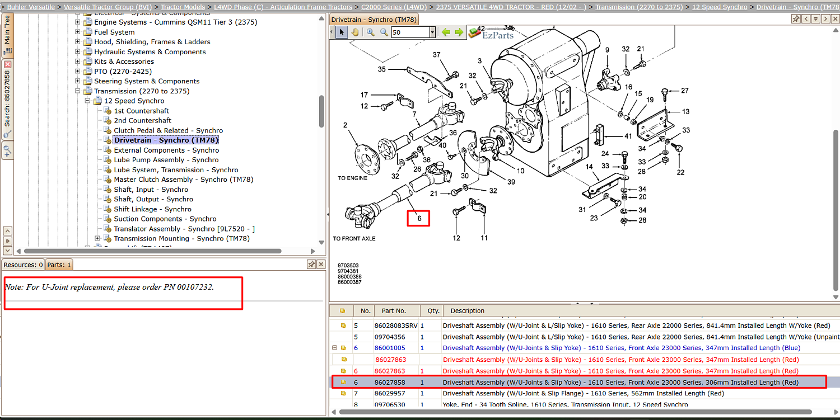
Task: Select the pointer tool in the diagram toolbar
Action: click(342, 32)
